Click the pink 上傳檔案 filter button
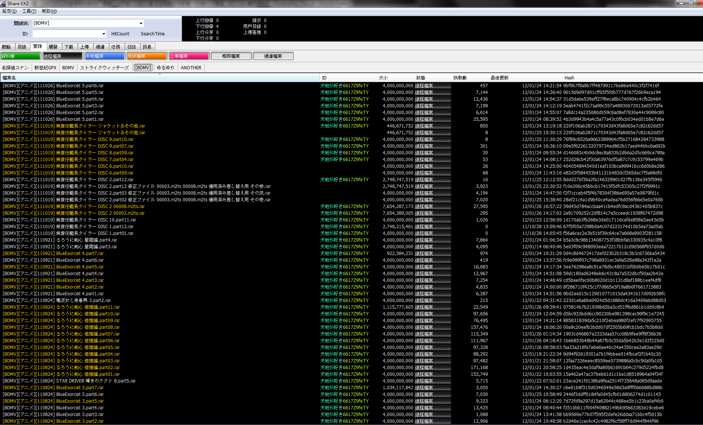Image resolution: width=703 pixels, height=425 pixels. point(189,56)
